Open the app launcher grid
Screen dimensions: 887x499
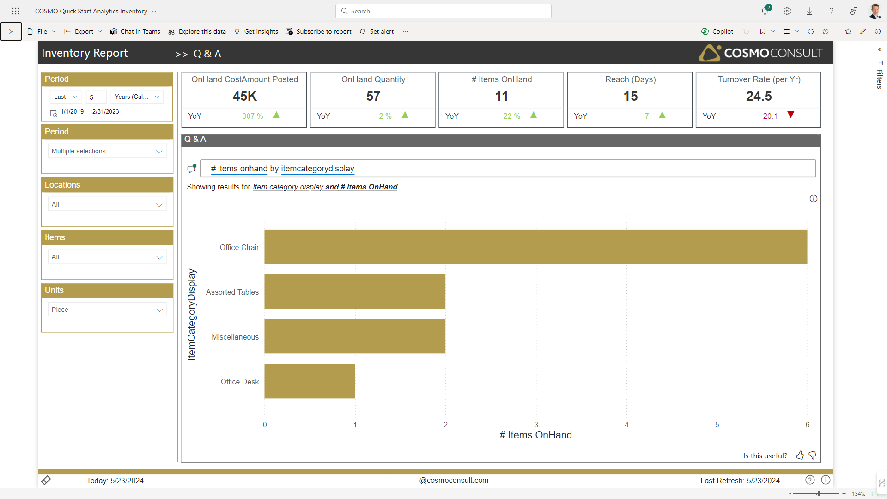(16, 11)
